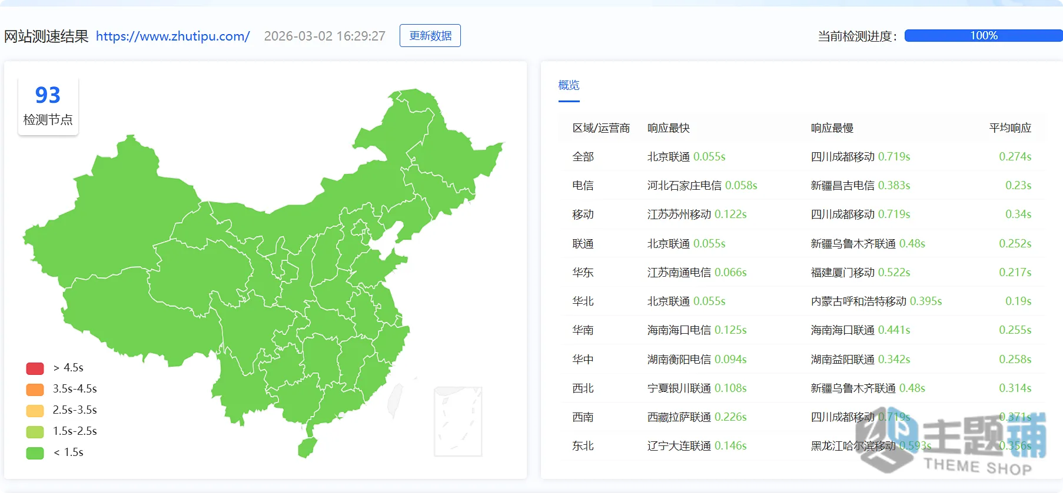
Task: Click 宁夏银川联通 0.108s fastest cell
Action: click(x=697, y=388)
